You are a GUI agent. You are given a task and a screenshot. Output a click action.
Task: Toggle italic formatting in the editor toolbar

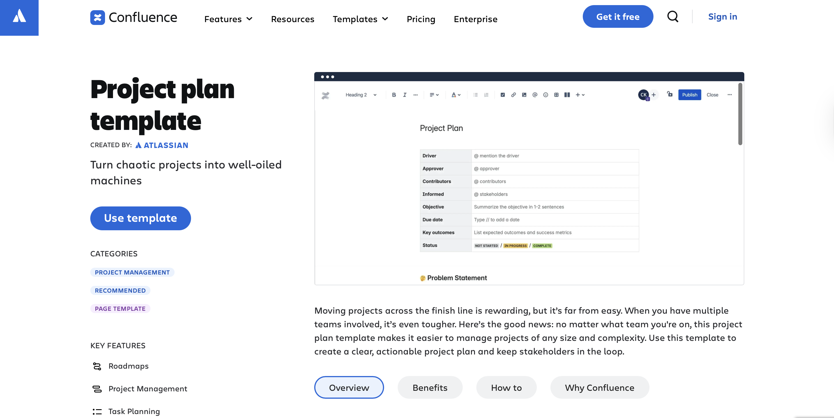tap(405, 95)
